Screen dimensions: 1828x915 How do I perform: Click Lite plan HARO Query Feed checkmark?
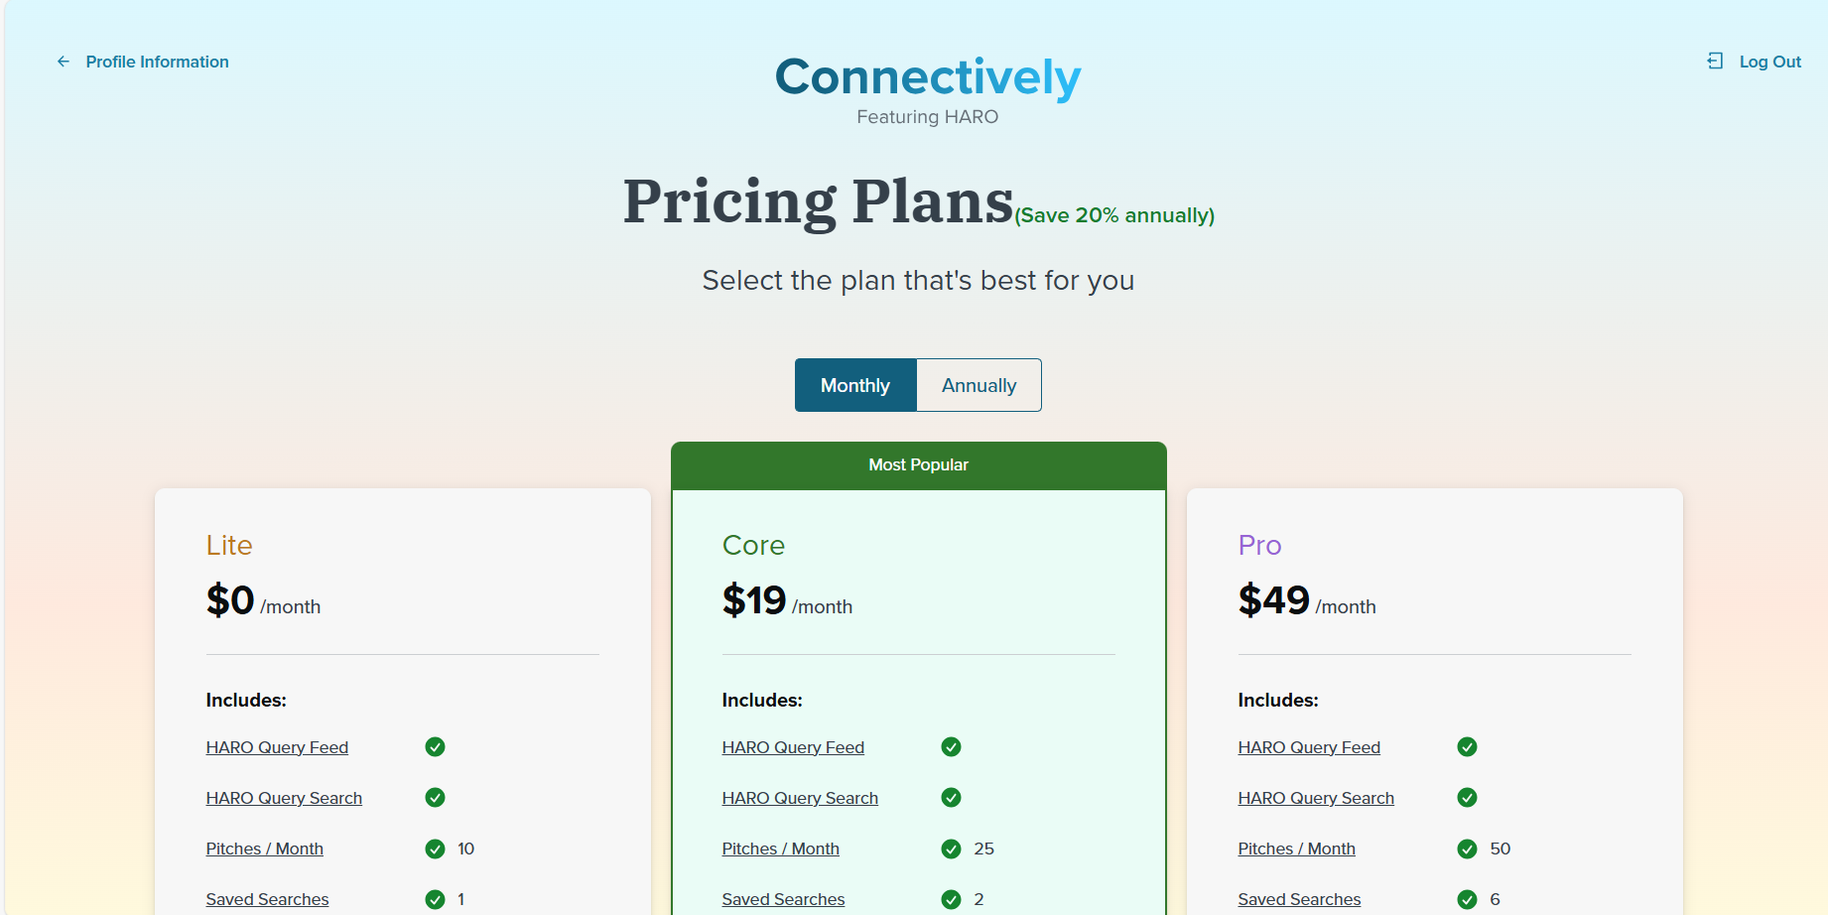coord(435,747)
